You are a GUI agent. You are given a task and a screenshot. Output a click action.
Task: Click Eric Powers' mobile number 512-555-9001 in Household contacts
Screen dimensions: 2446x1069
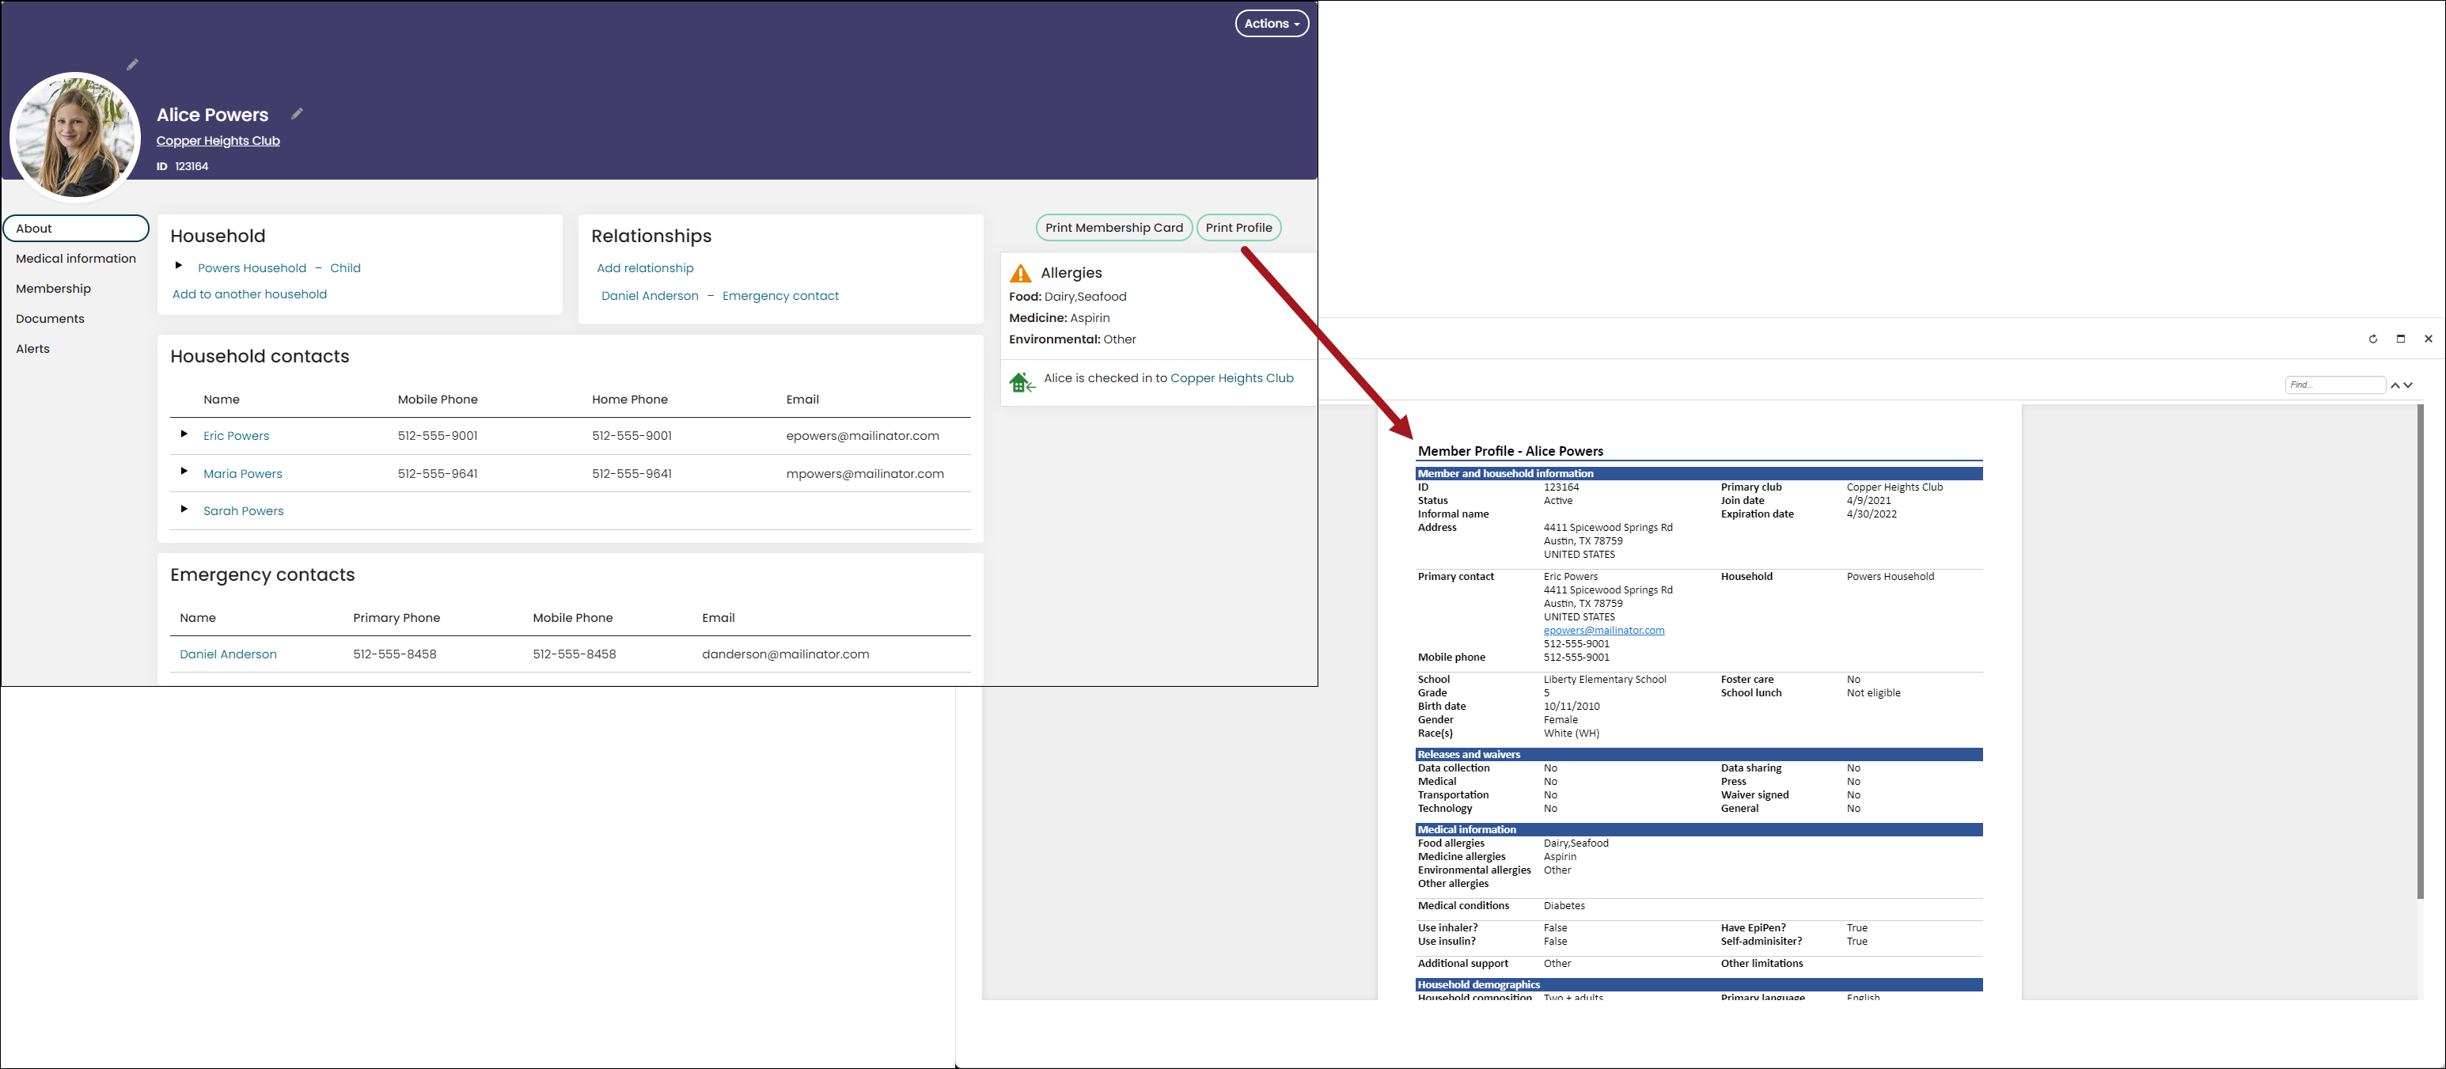click(438, 436)
